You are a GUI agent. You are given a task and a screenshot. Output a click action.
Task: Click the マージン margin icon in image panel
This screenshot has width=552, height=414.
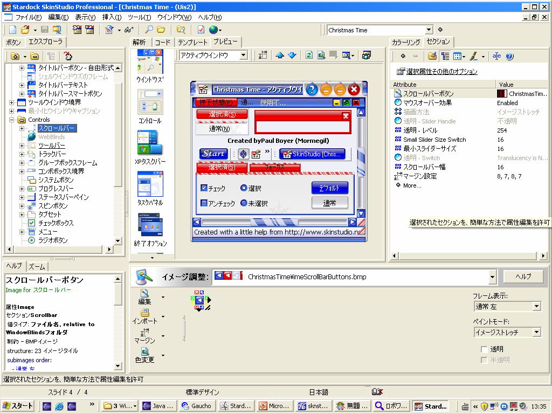[x=144, y=336]
